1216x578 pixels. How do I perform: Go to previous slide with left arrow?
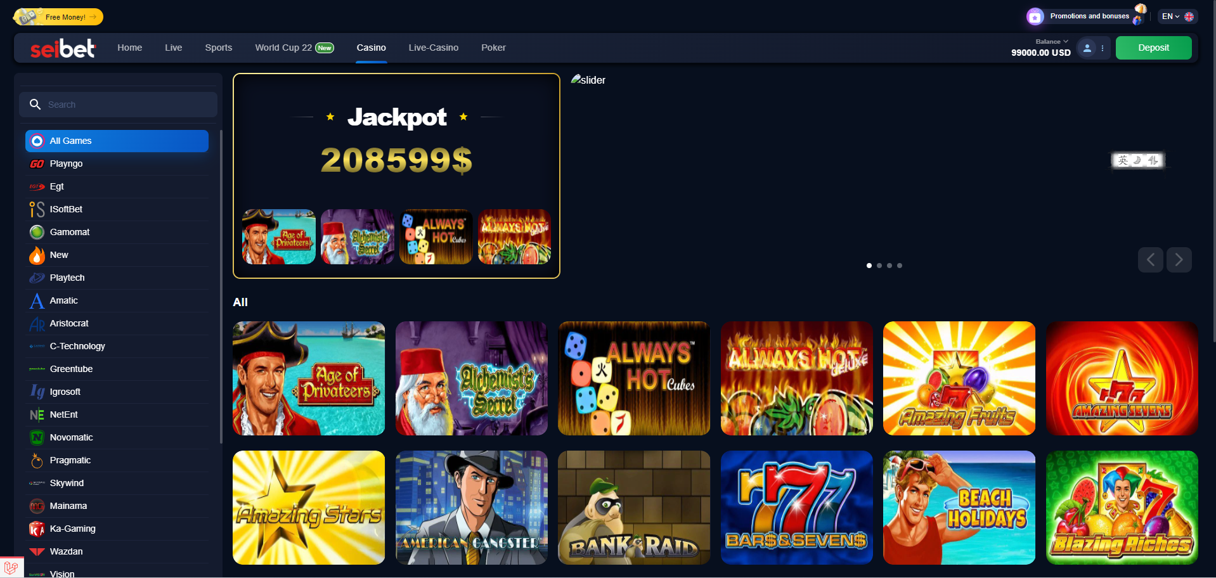click(x=1150, y=260)
